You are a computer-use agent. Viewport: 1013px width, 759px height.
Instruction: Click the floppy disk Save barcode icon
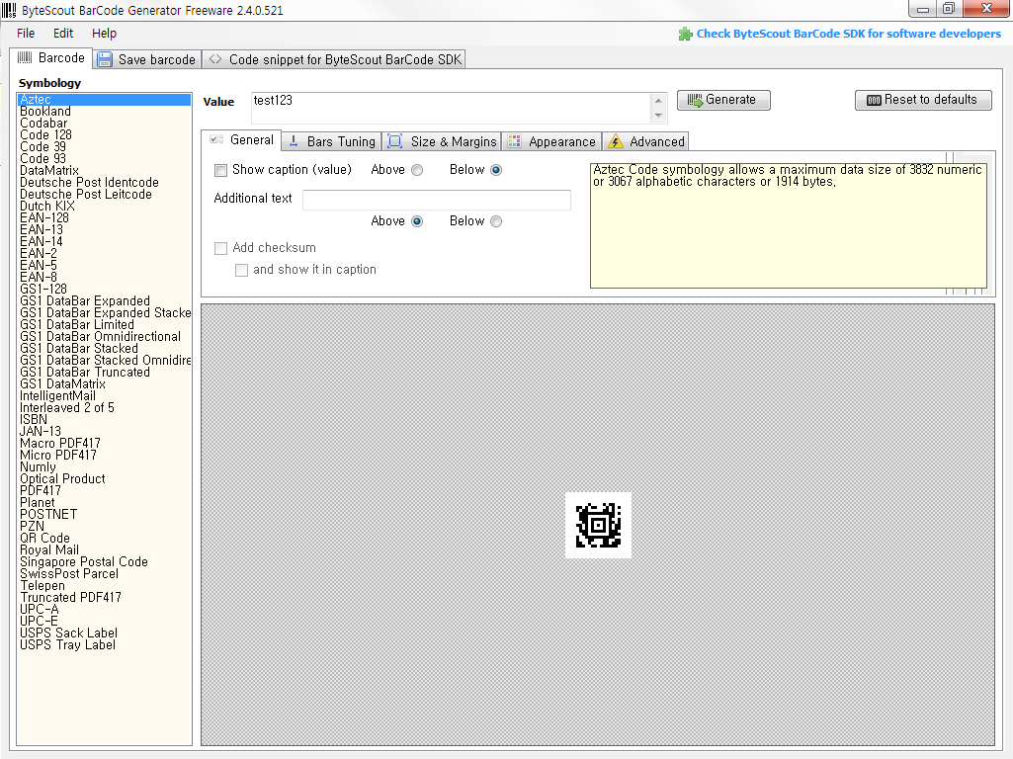click(x=105, y=59)
